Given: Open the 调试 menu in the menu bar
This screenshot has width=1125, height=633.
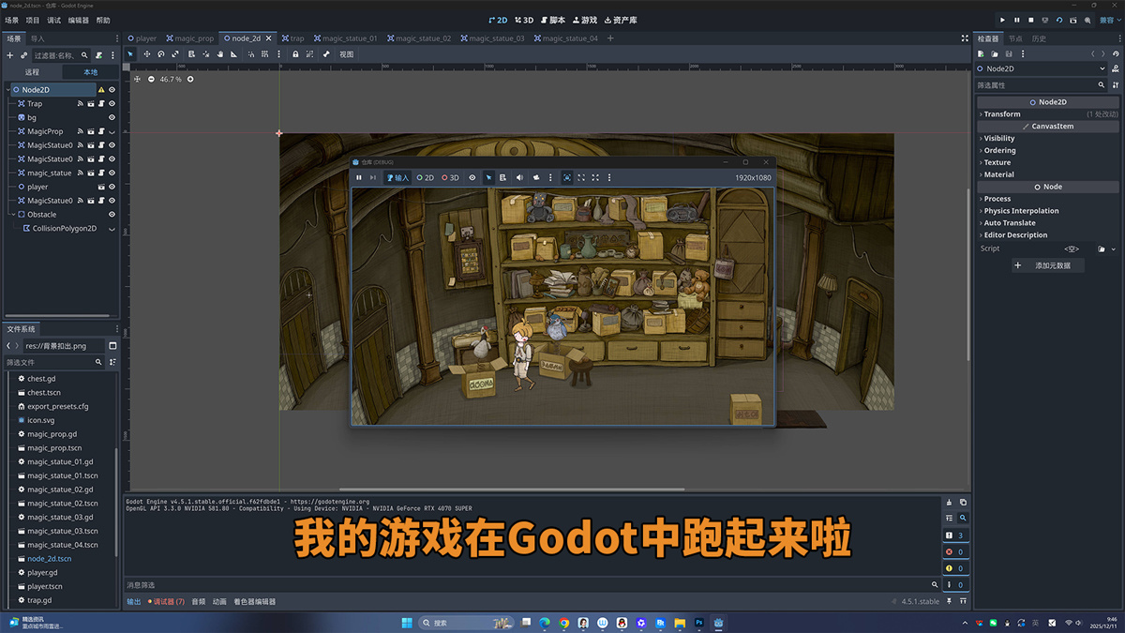Looking at the screenshot, I should [54, 20].
